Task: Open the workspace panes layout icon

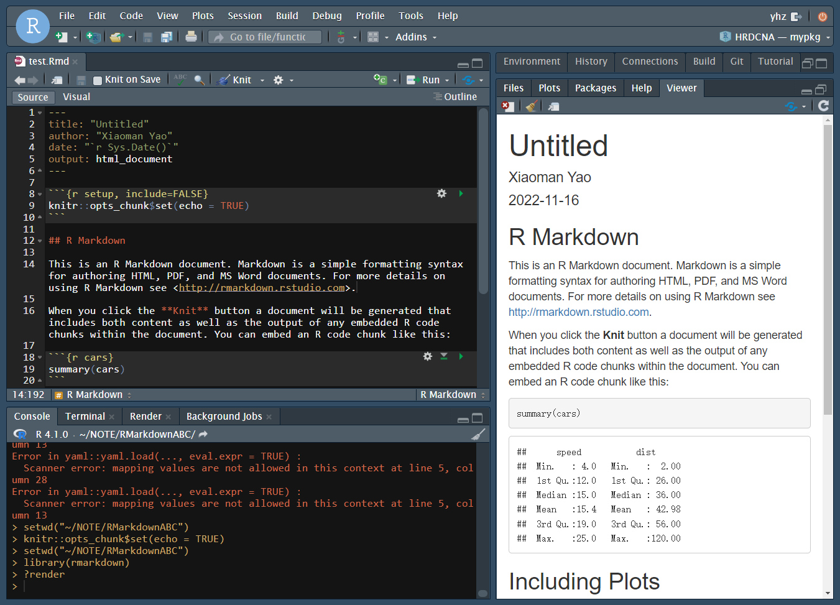Action: (x=373, y=37)
